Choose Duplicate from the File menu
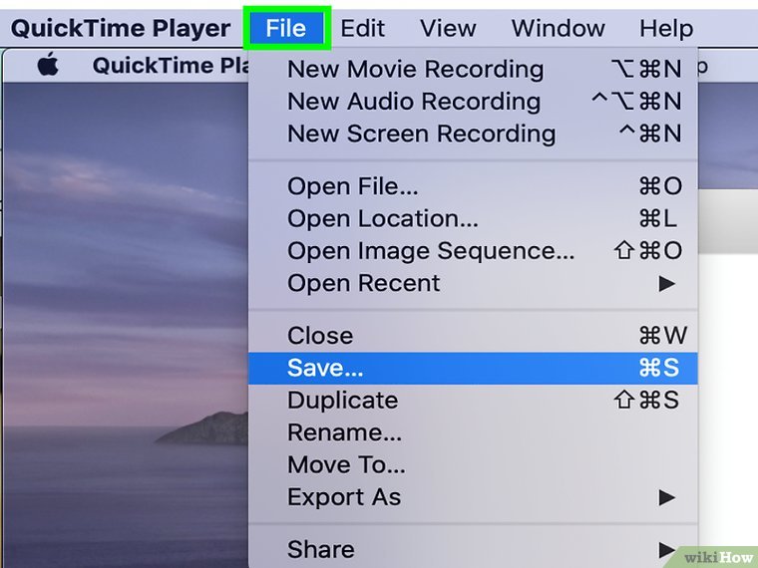The height and width of the screenshot is (568, 758). point(342,401)
